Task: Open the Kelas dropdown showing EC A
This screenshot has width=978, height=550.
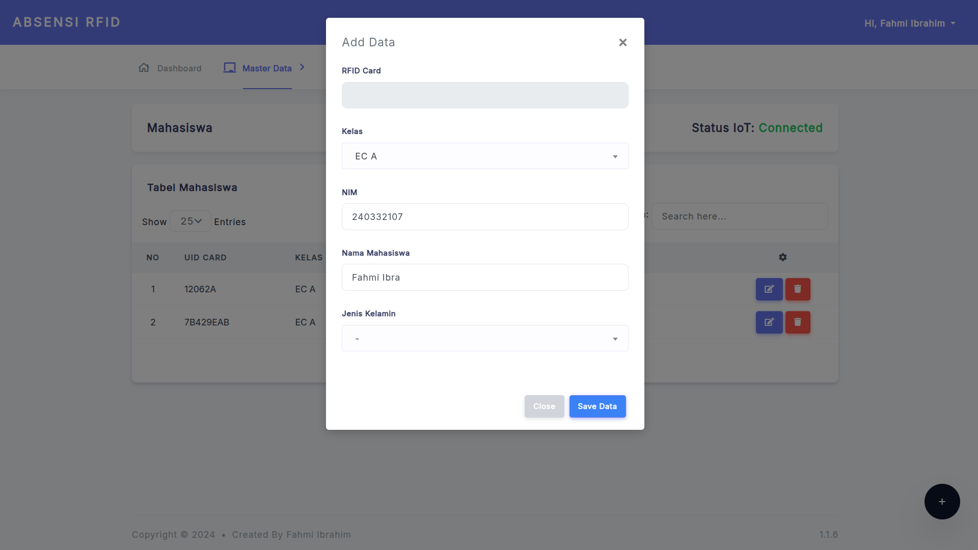Action: [485, 156]
